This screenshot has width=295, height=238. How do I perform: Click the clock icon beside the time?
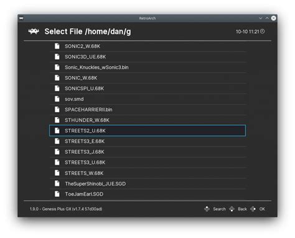(x=263, y=31)
